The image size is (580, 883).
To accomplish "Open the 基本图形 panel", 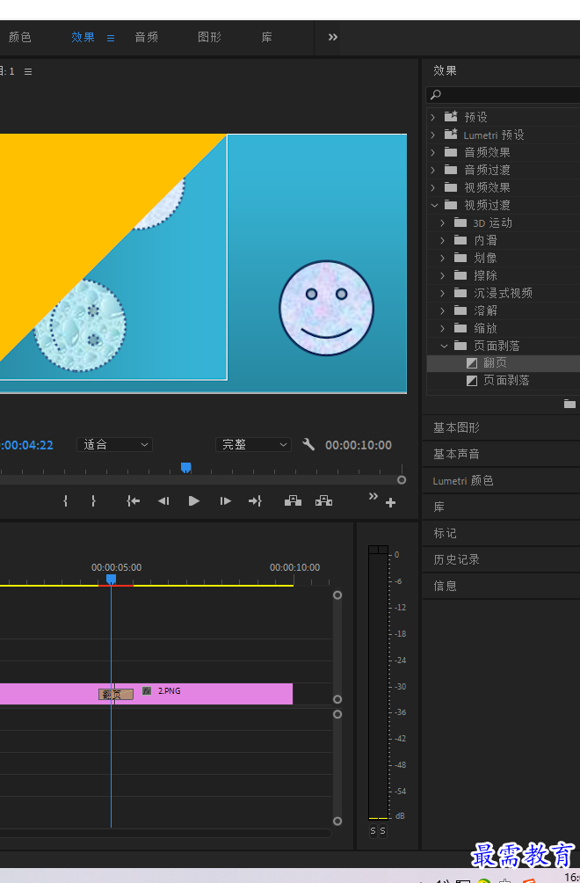I will [456, 428].
